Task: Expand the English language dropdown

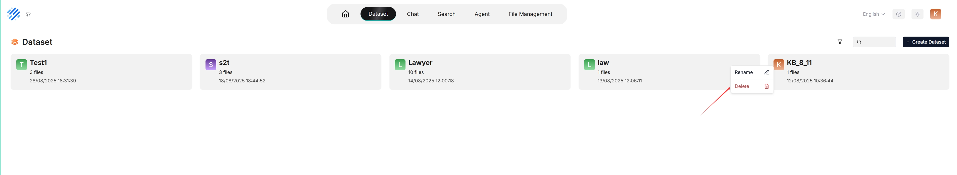Action: [873, 14]
